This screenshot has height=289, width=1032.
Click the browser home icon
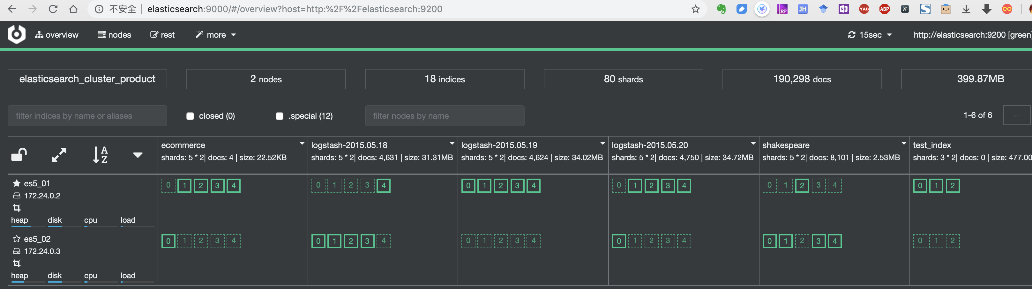click(73, 9)
